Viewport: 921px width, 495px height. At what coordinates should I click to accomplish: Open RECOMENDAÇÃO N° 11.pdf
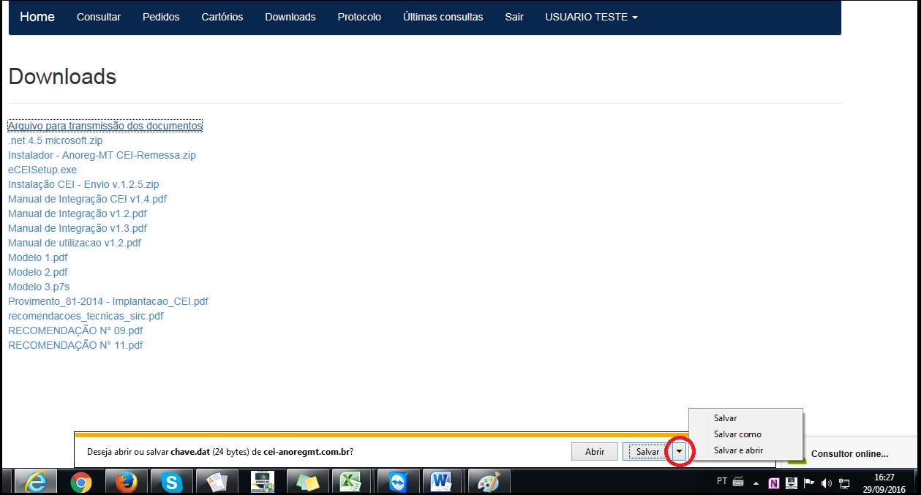coord(75,345)
